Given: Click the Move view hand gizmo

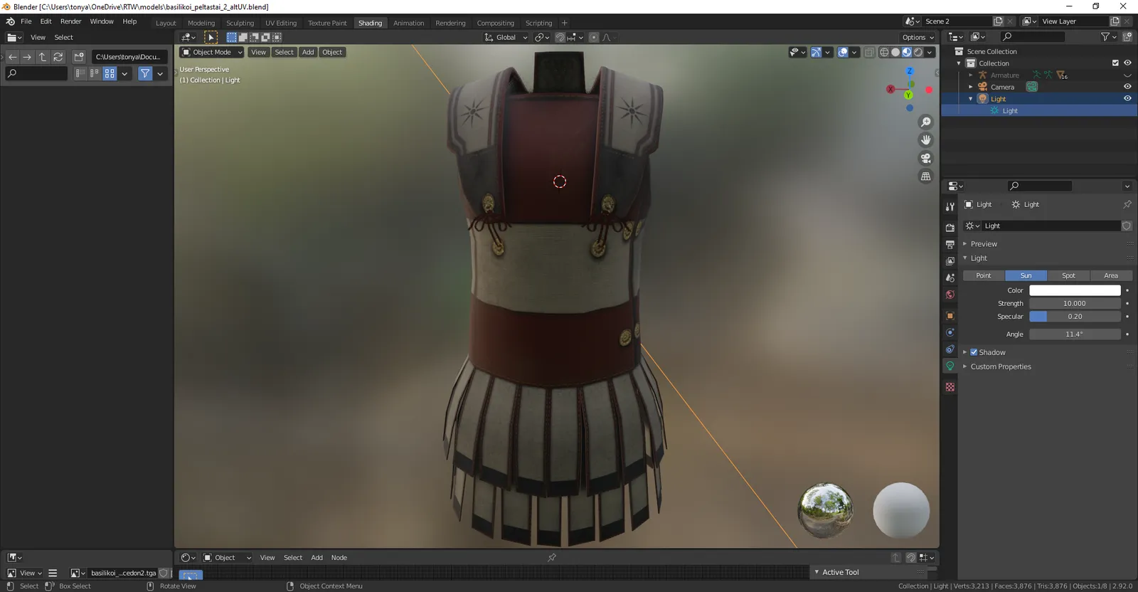Looking at the screenshot, I should [926, 140].
